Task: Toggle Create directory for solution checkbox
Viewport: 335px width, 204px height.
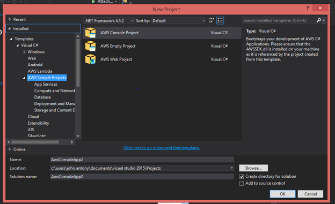Action: pos(242,177)
